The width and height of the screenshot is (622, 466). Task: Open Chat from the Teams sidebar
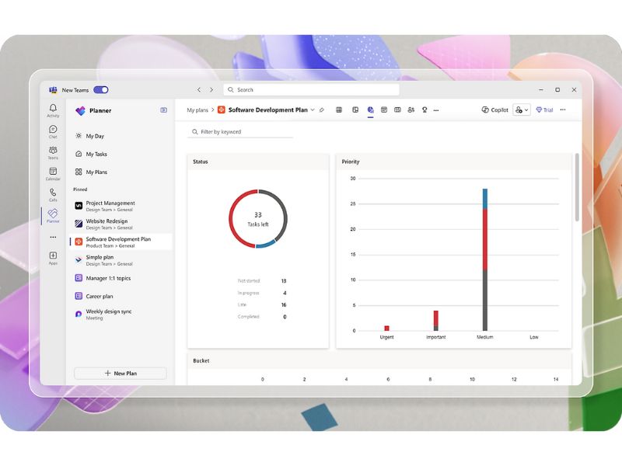coord(53,131)
